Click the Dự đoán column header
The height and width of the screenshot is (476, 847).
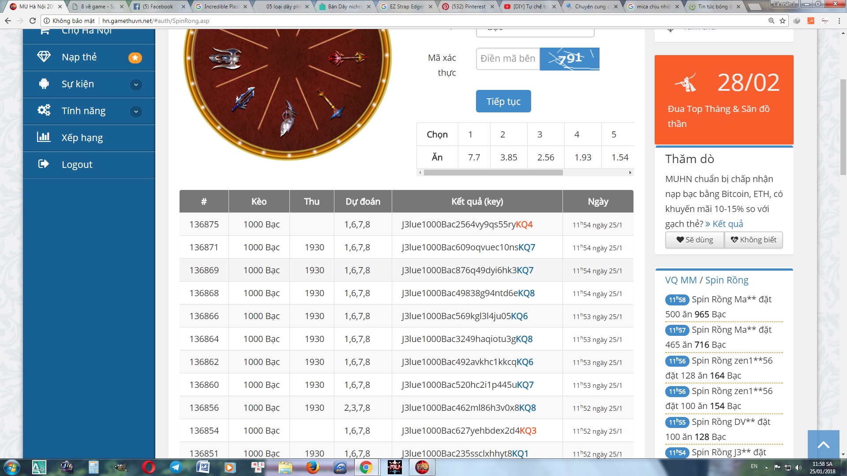coord(363,201)
